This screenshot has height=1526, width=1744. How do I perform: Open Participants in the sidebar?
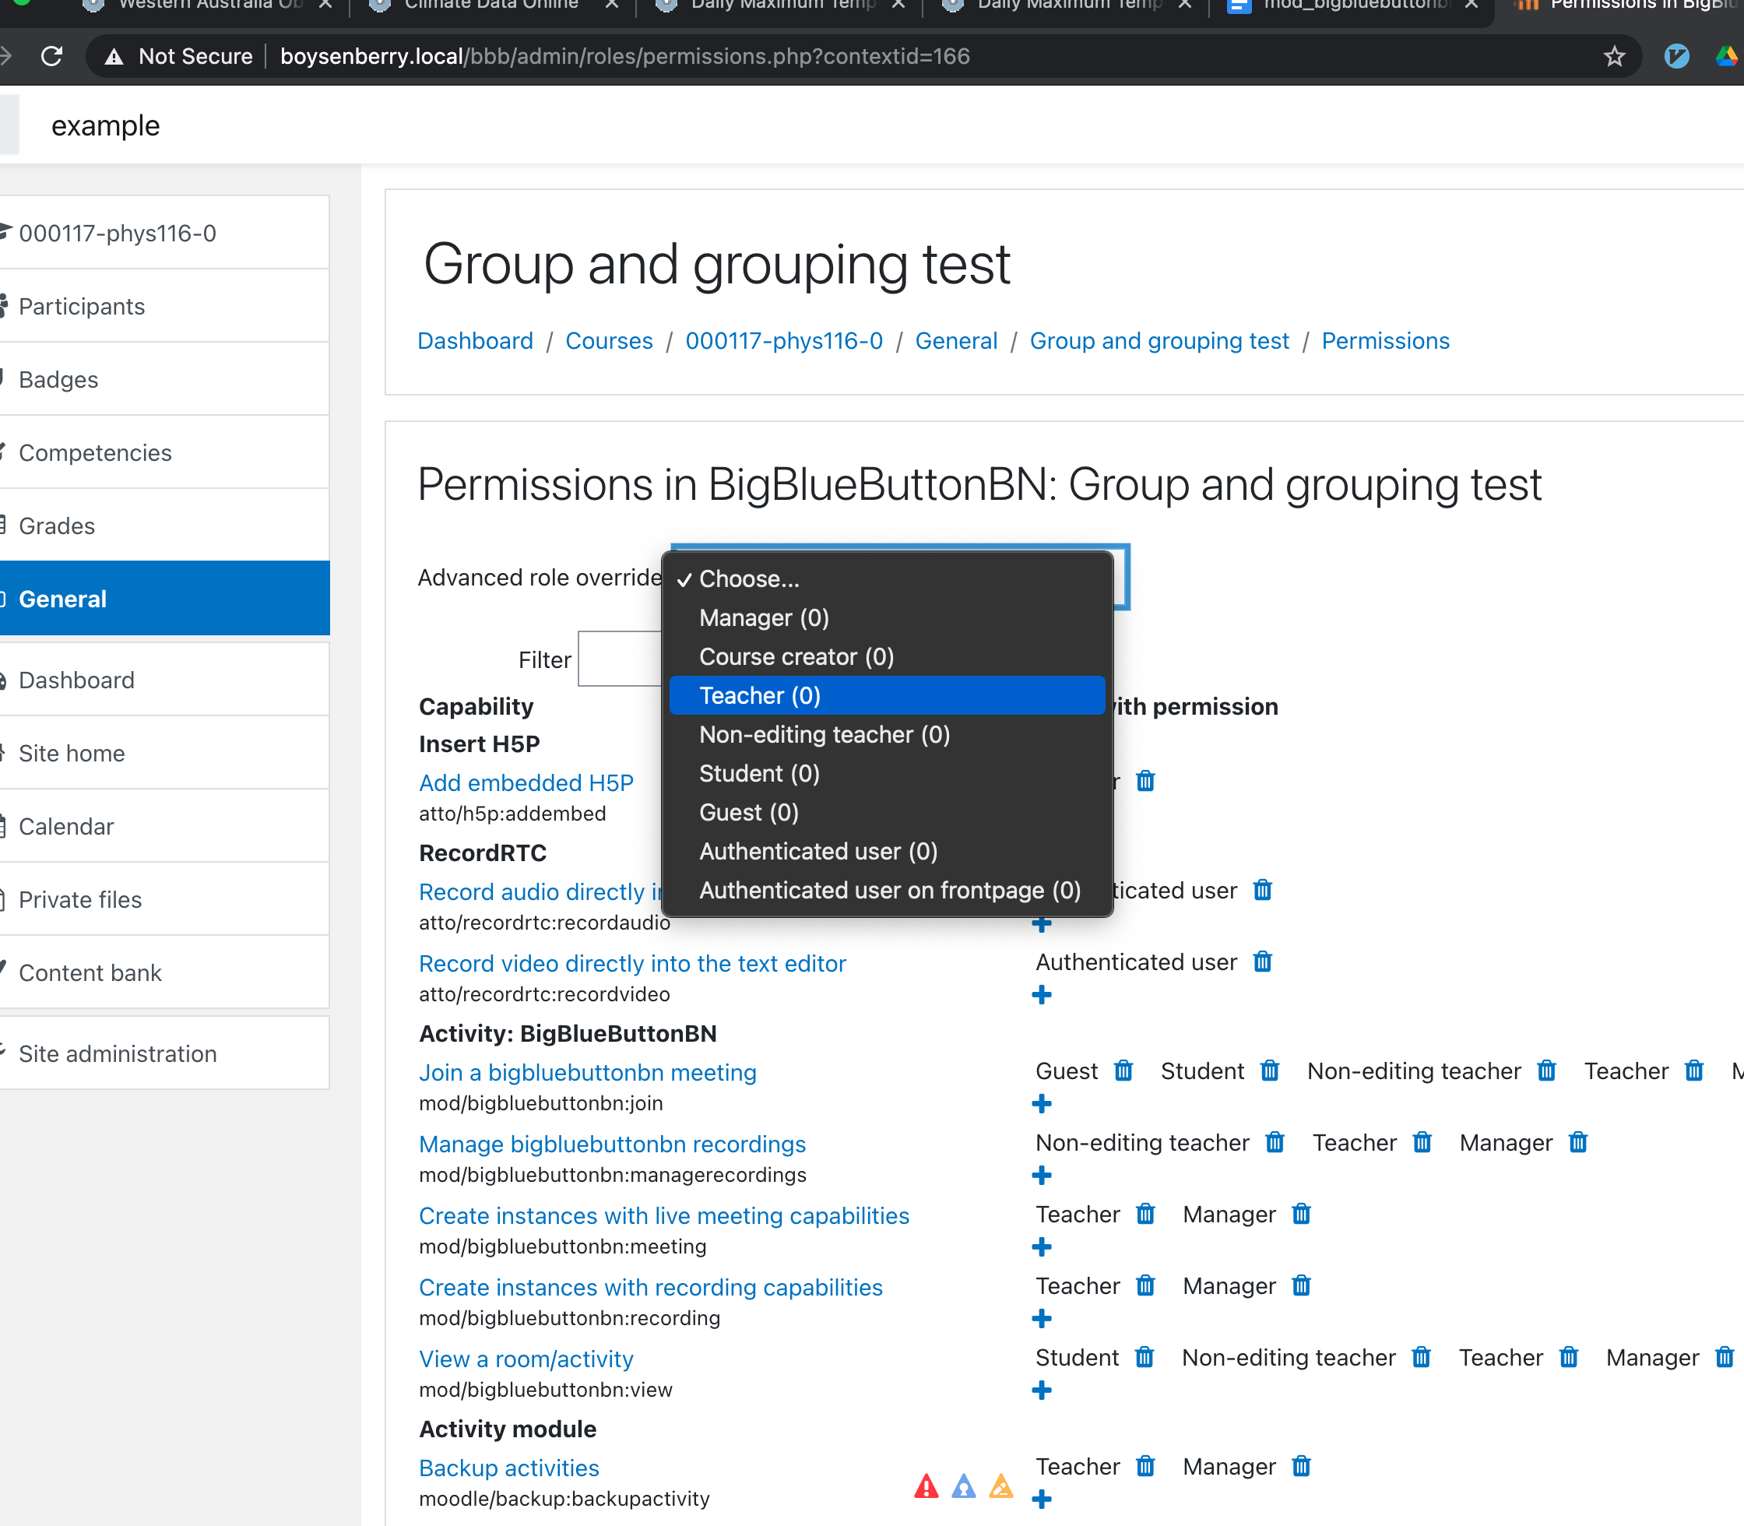pyautogui.click(x=164, y=307)
